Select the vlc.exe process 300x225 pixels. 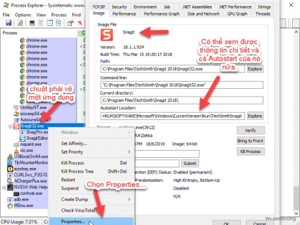coord(26,151)
